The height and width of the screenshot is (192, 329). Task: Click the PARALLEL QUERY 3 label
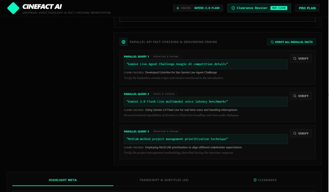pos(136,131)
